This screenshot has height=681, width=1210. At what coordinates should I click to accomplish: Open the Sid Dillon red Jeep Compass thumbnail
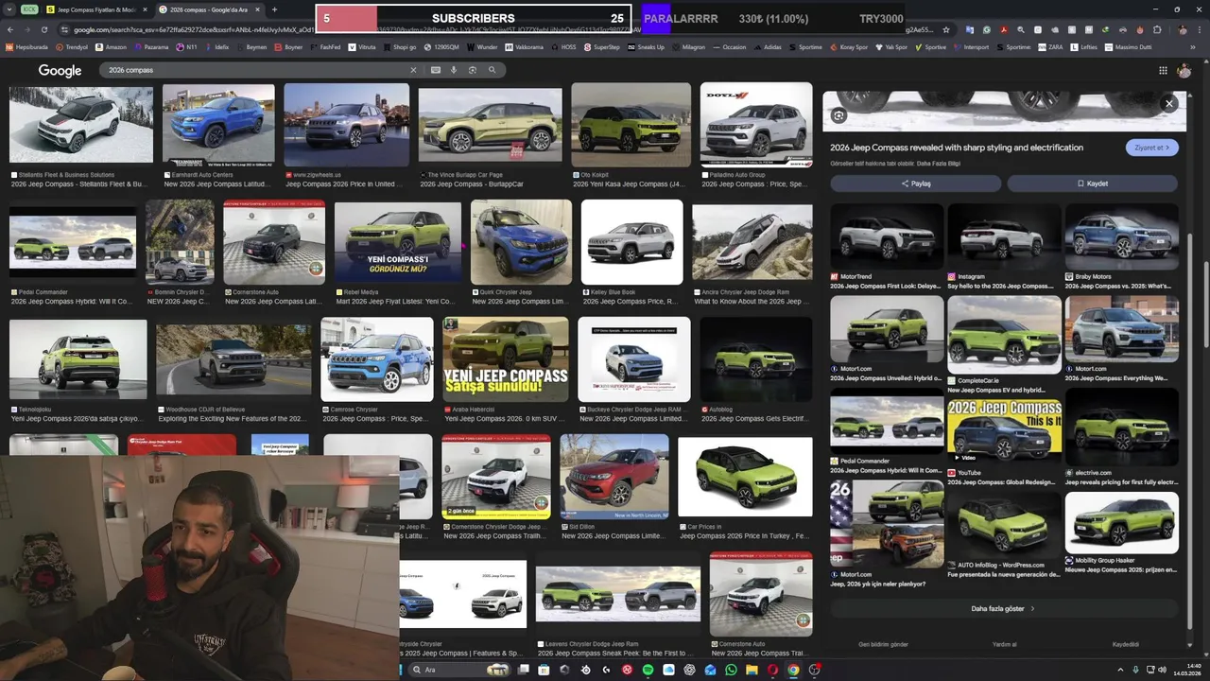[614, 478]
